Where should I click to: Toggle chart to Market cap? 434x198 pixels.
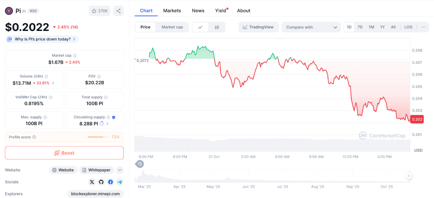pyautogui.click(x=172, y=27)
